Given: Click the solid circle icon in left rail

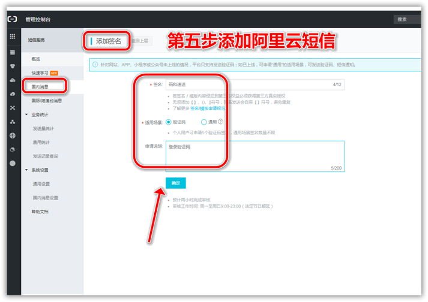Looking at the screenshot, I should point(13,163).
